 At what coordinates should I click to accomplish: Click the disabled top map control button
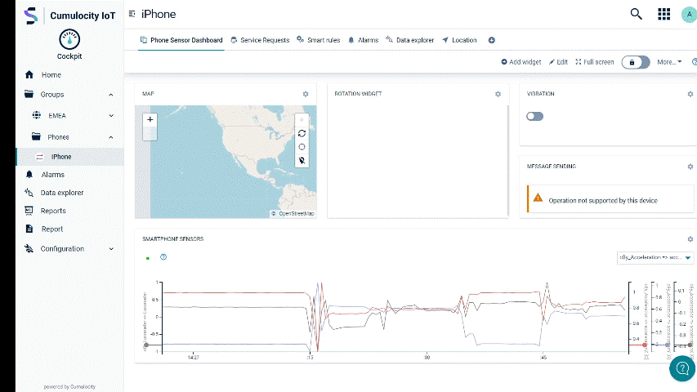[302, 120]
